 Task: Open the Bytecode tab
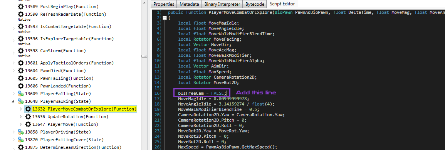coord(255,4)
